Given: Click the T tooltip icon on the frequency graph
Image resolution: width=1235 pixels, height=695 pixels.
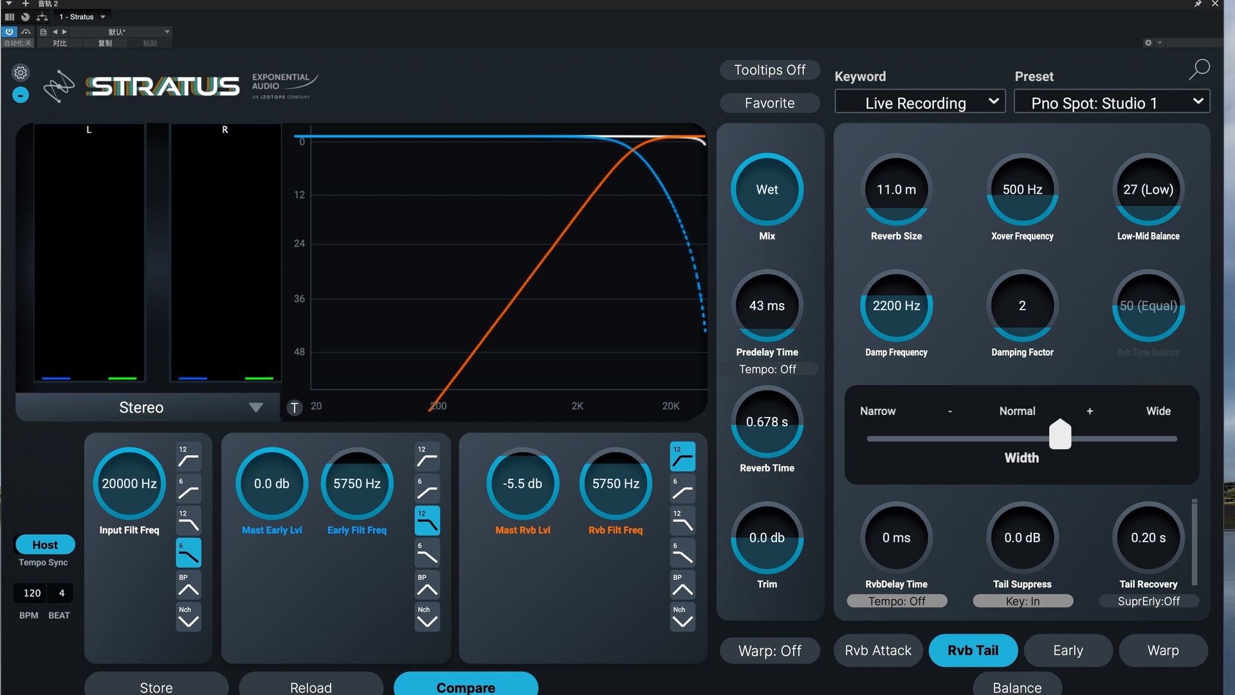Looking at the screenshot, I should [x=295, y=407].
